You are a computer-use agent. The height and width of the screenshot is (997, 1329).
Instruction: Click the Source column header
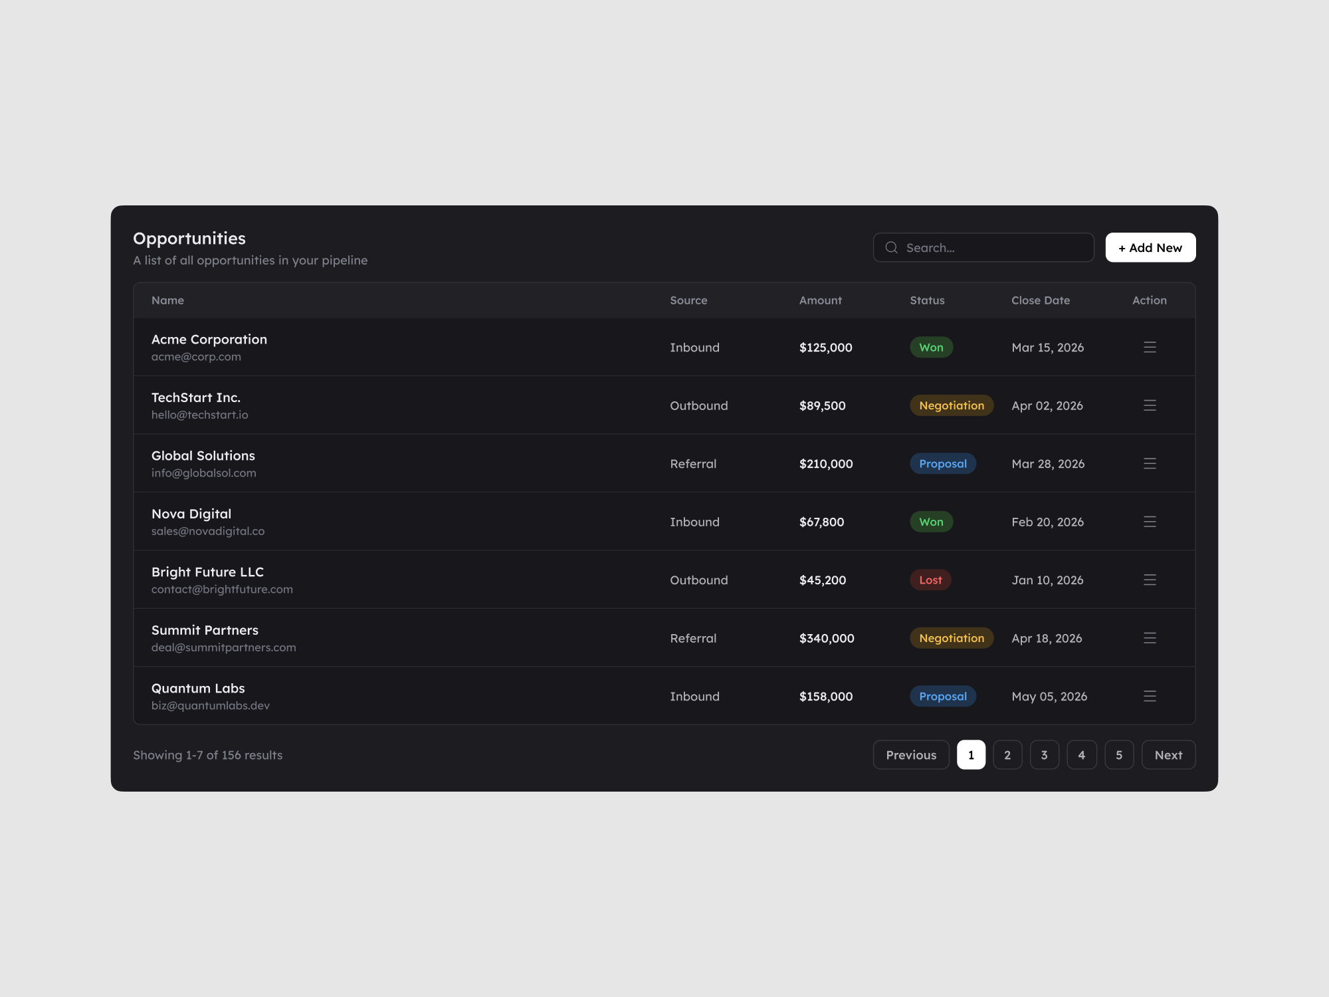[688, 300]
